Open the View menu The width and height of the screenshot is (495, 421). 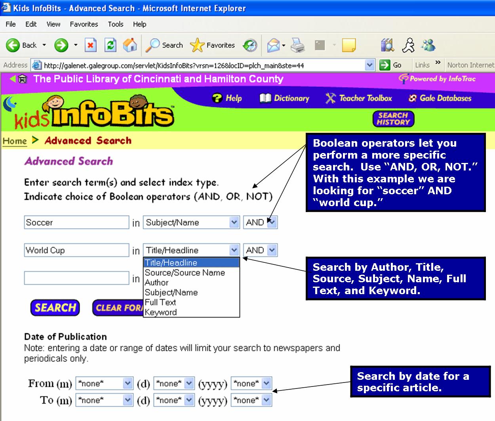pyautogui.click(x=53, y=24)
